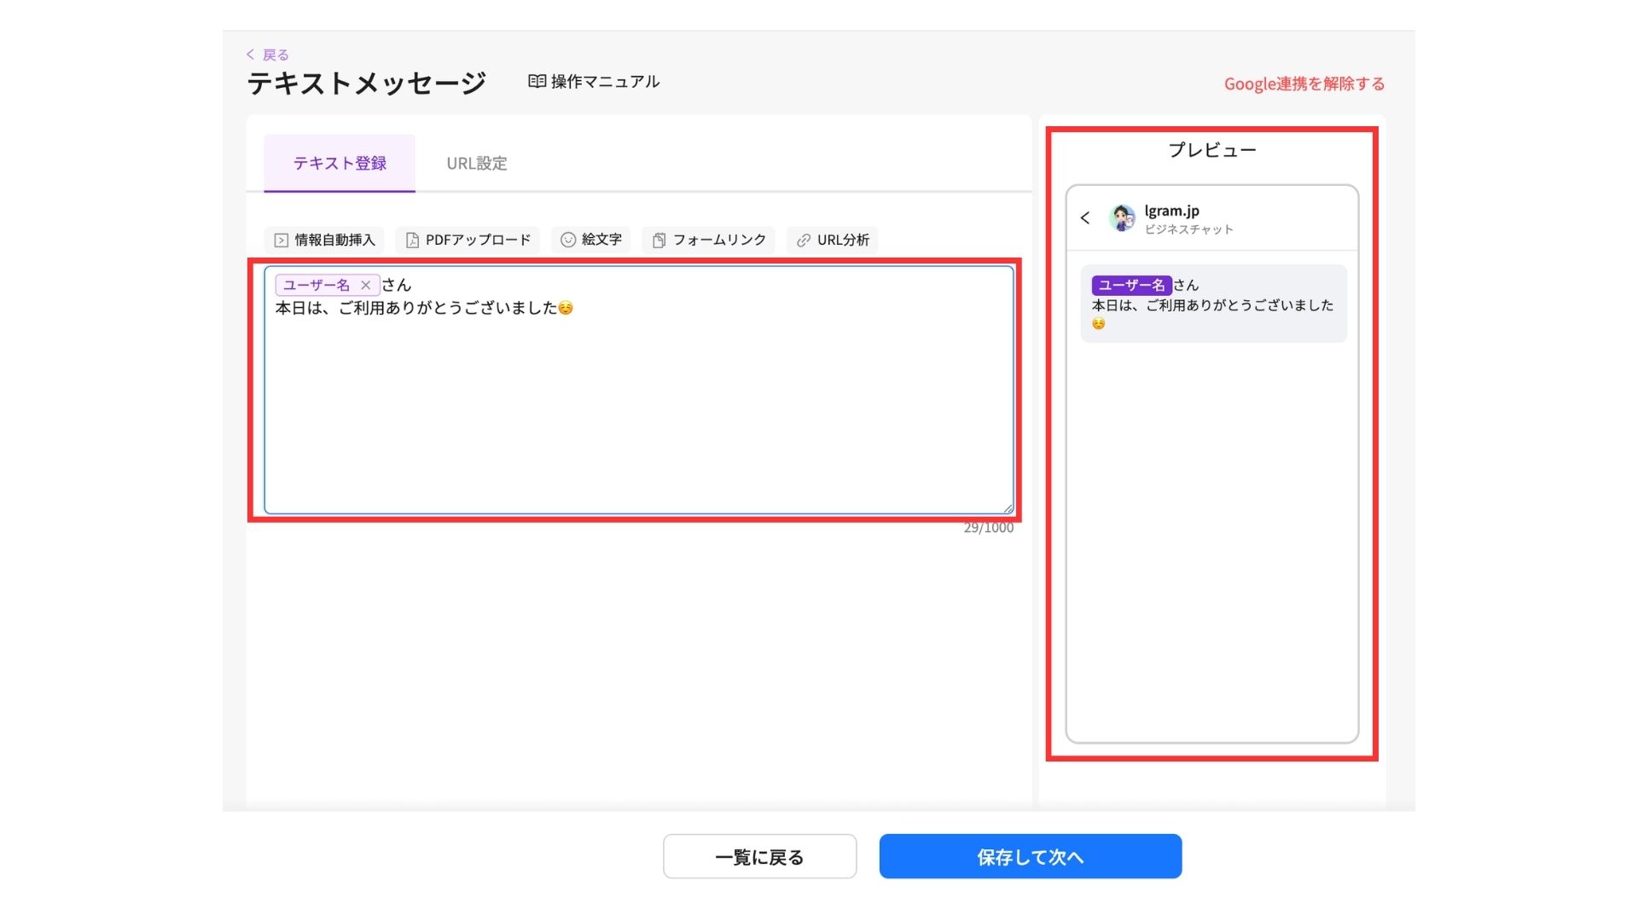The width and height of the screenshot is (1638, 921).
Task: Remove the ユーザー名 tag with its X
Action: [365, 285]
